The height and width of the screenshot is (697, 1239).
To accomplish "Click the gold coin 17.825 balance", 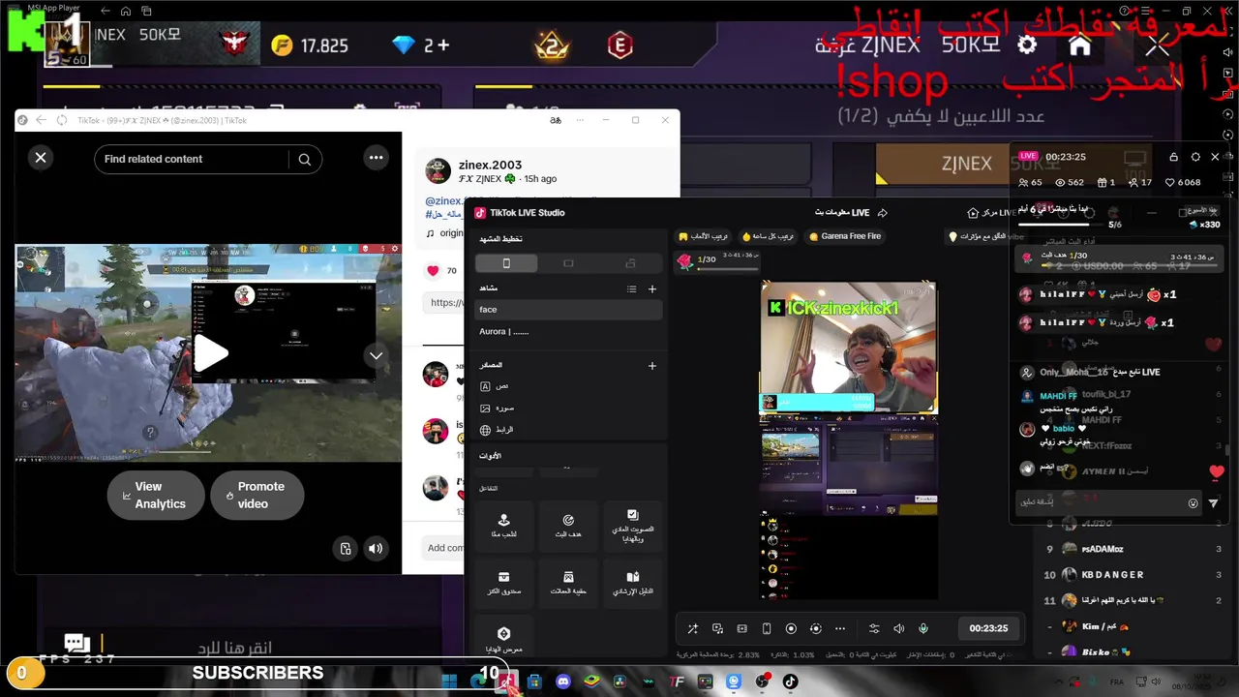I will click(x=310, y=45).
